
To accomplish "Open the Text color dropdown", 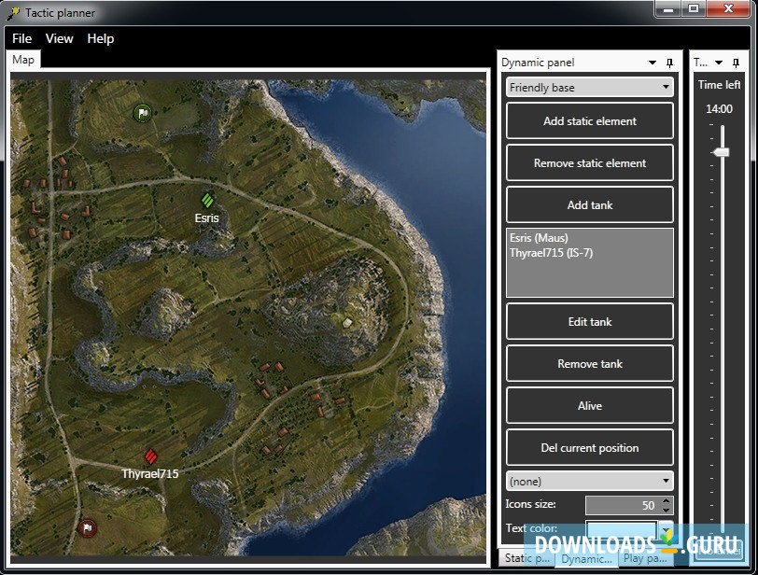I will 667,528.
